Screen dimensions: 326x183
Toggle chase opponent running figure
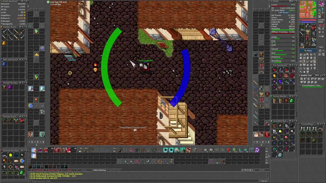coord(323,28)
